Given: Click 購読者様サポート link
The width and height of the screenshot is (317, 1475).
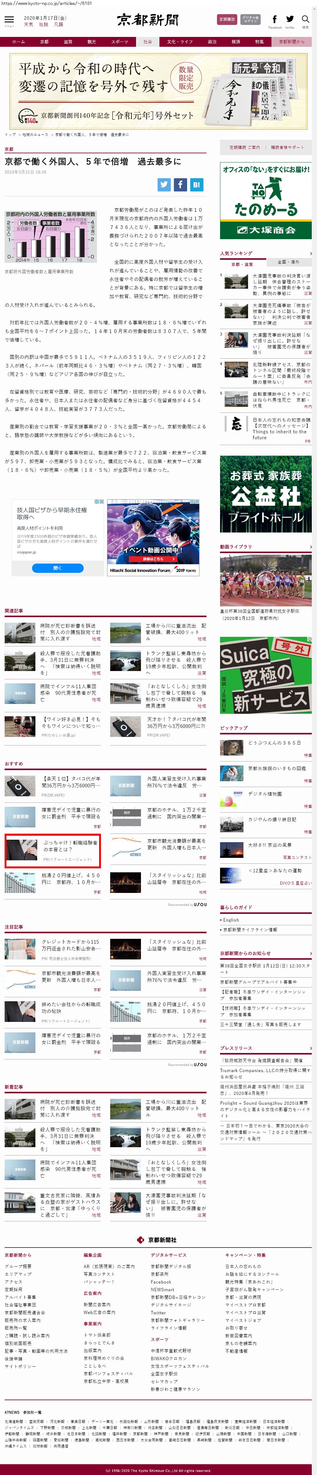Looking at the screenshot, I should click(288, 147).
